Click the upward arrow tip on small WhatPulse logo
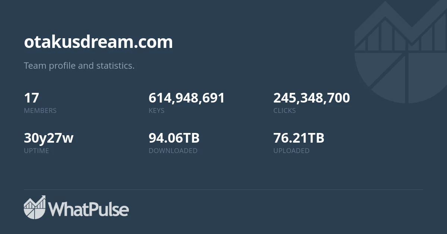 click(x=44, y=197)
